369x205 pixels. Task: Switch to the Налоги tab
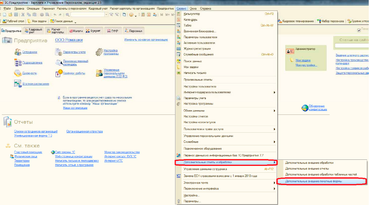point(76,31)
